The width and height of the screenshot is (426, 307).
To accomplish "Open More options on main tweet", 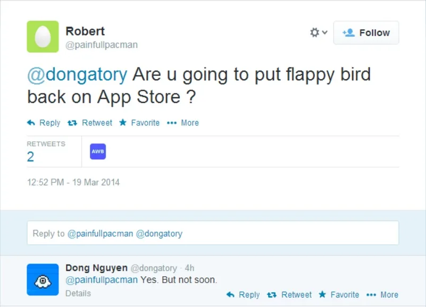I will [183, 123].
